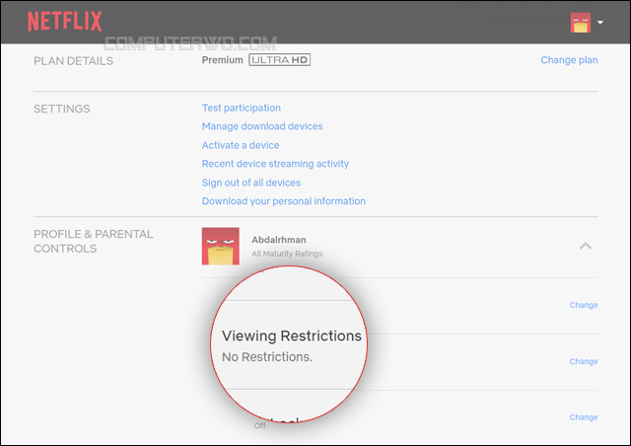View Recent device streaming activity
Image resolution: width=631 pixels, height=446 pixels.
point(275,164)
